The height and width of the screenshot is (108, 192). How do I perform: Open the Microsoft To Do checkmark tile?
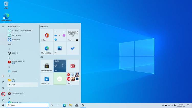click(73, 48)
